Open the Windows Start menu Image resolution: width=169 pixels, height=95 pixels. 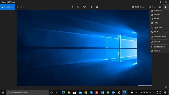(x=3, y=93)
